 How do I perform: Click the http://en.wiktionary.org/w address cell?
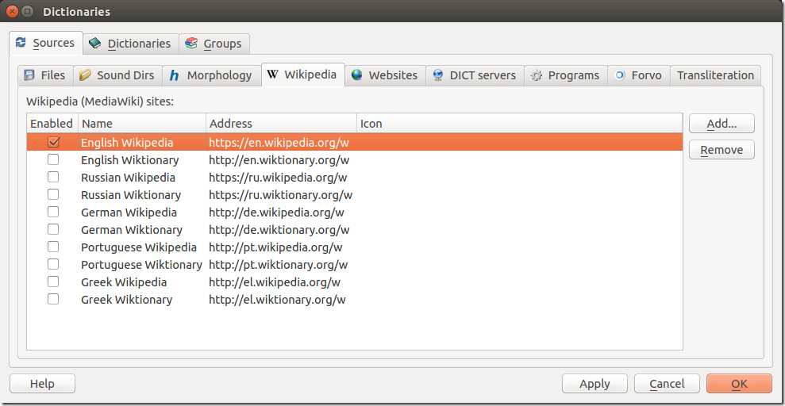[x=281, y=160]
